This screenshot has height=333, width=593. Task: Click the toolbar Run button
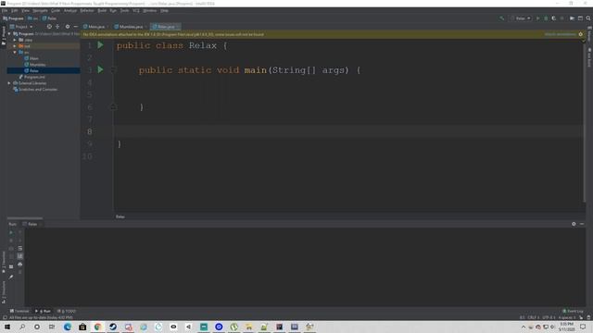click(x=537, y=18)
